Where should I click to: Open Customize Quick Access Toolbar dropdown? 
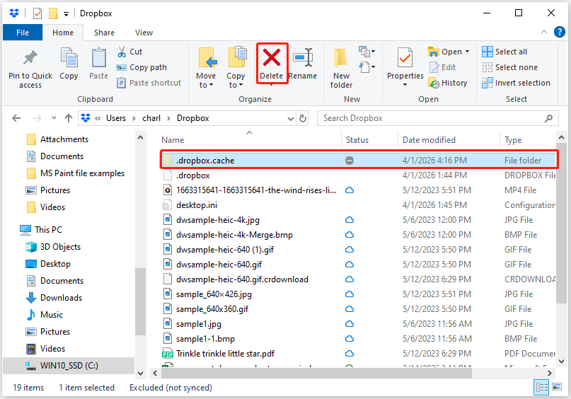(66, 14)
